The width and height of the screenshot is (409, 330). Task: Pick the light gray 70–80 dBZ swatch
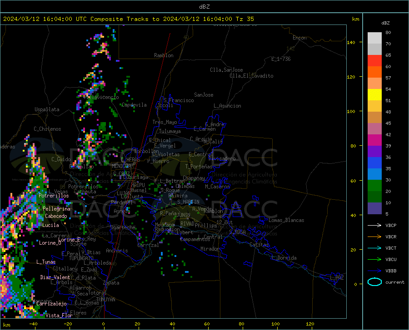(374, 38)
